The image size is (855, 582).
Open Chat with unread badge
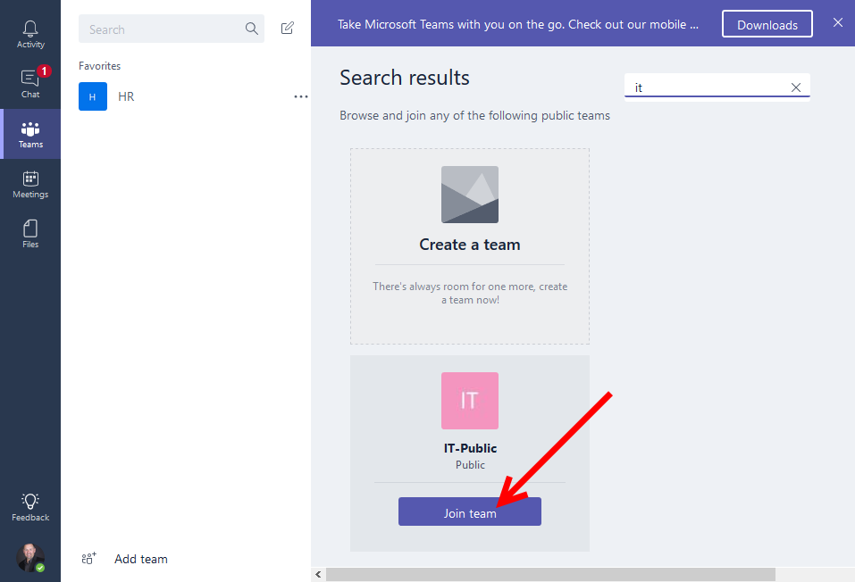click(30, 84)
